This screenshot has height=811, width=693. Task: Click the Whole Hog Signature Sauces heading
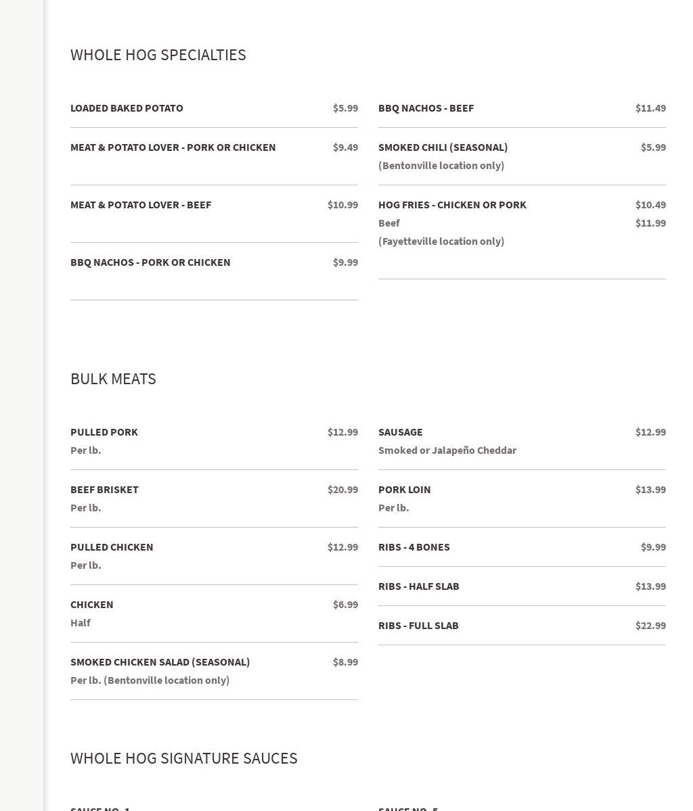click(x=183, y=758)
